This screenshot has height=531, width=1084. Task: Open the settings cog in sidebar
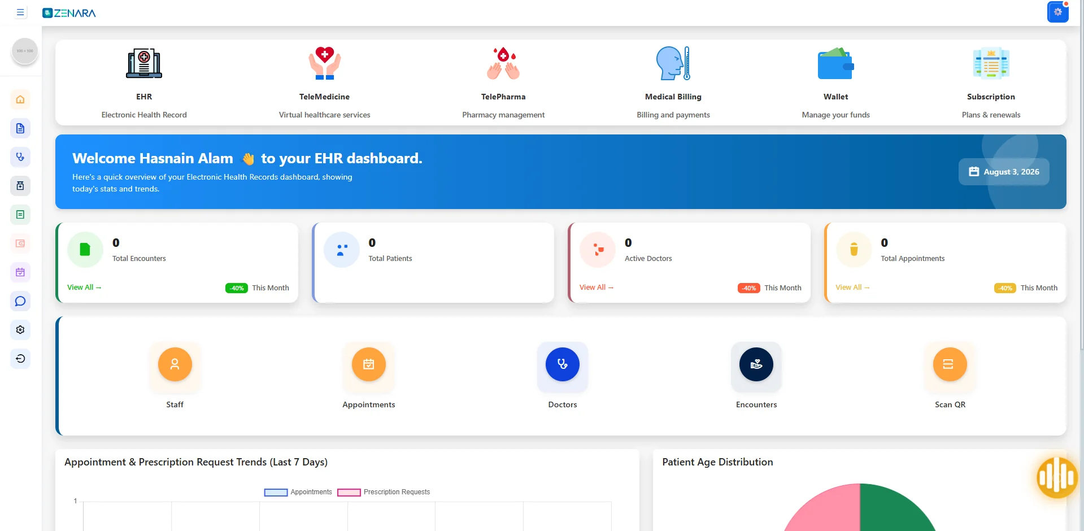click(20, 330)
